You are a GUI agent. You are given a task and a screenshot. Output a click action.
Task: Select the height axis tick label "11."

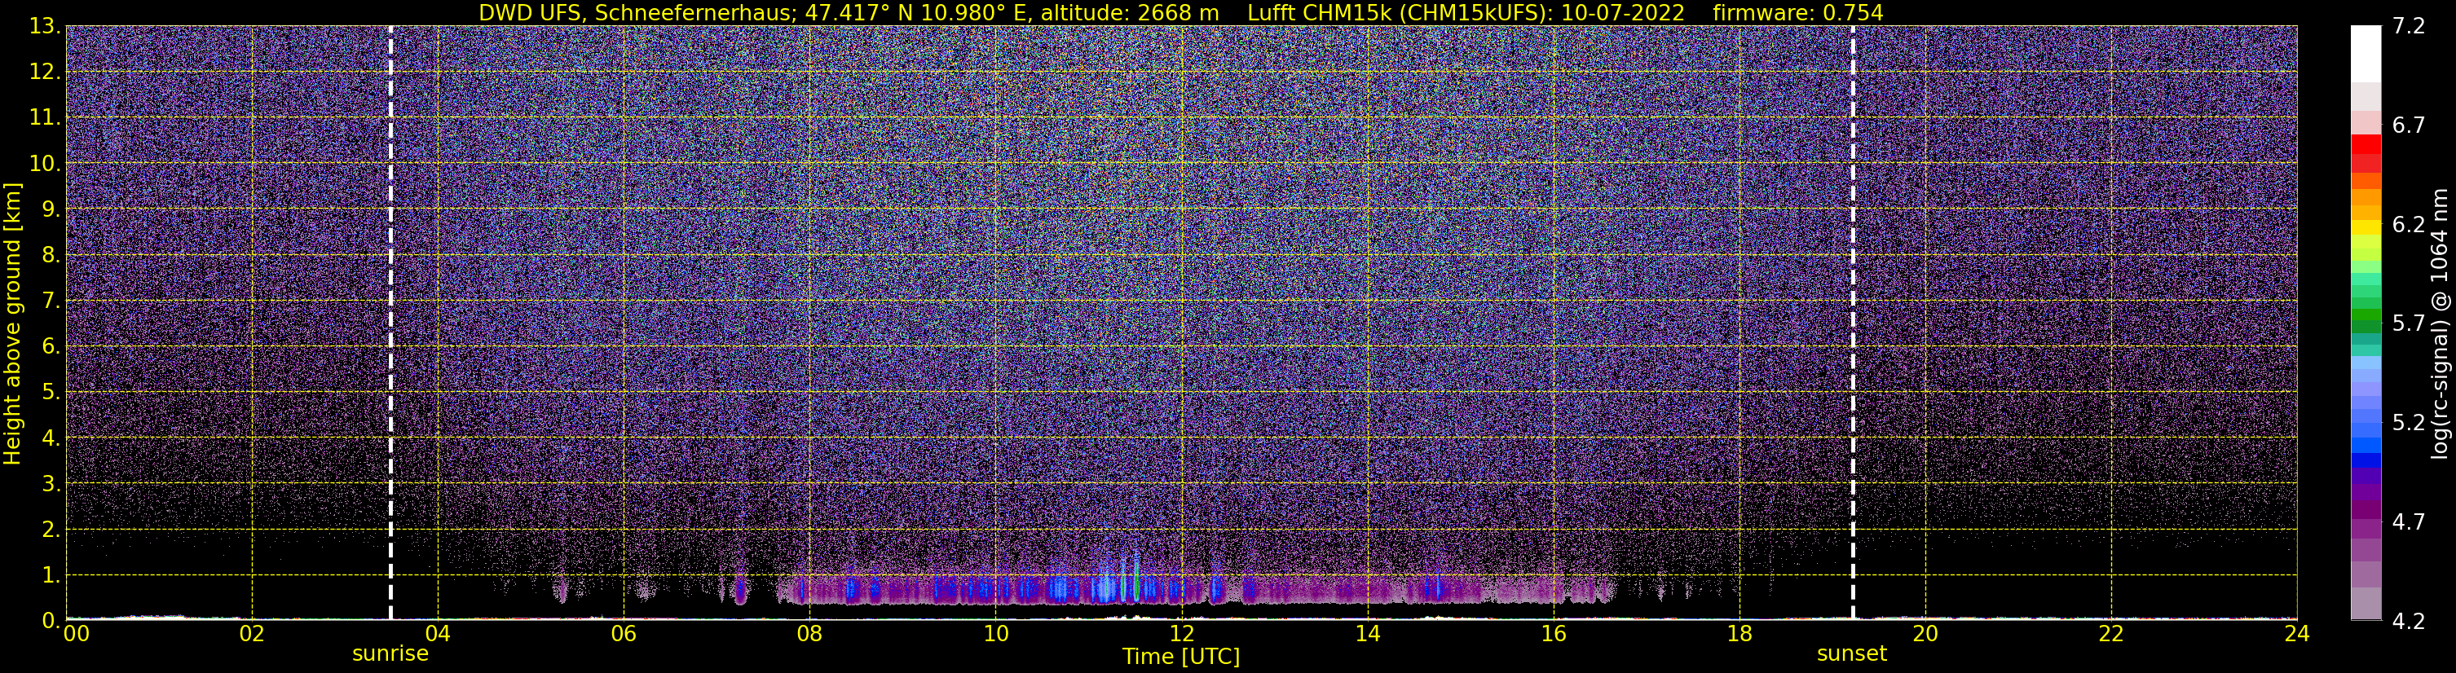tap(45, 118)
